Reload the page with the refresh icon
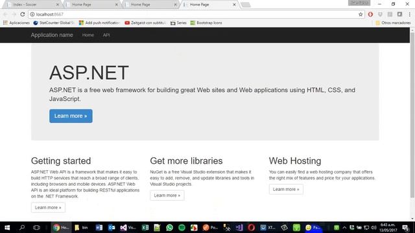This screenshot has width=415, height=233. 23,14
